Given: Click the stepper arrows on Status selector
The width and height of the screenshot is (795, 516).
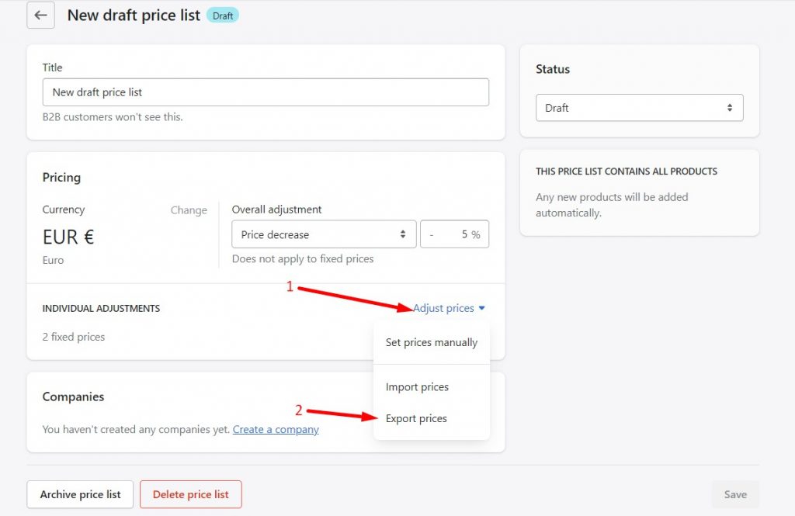Looking at the screenshot, I should (731, 107).
